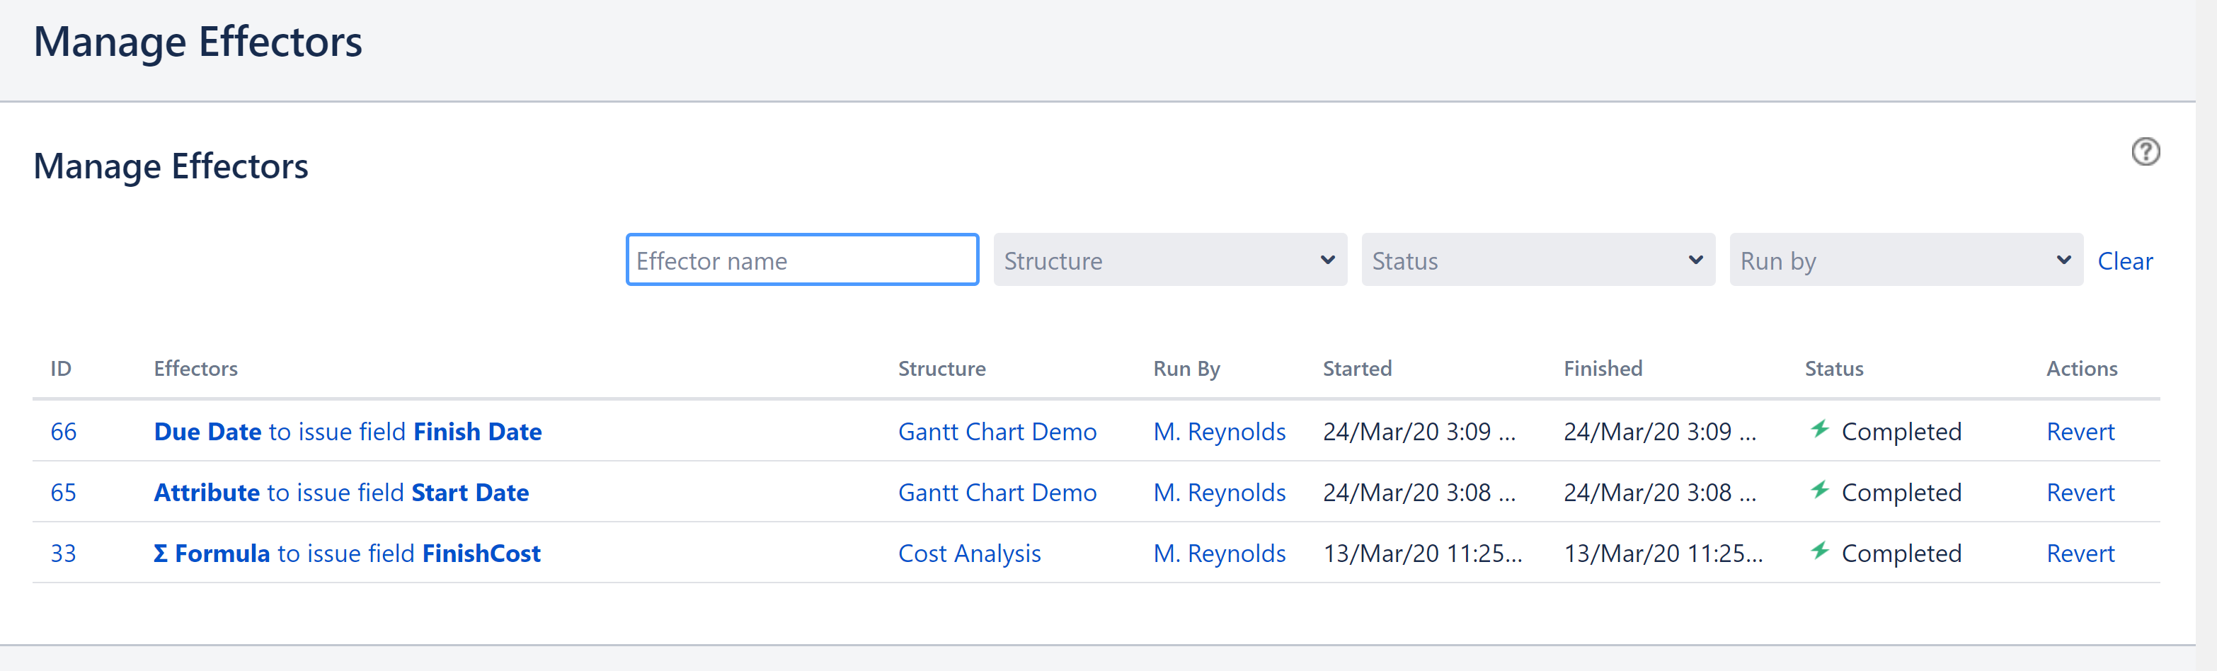The image size is (2217, 671).
Task: Revert the Attribute to Start Date effector
Action: coord(2080,492)
